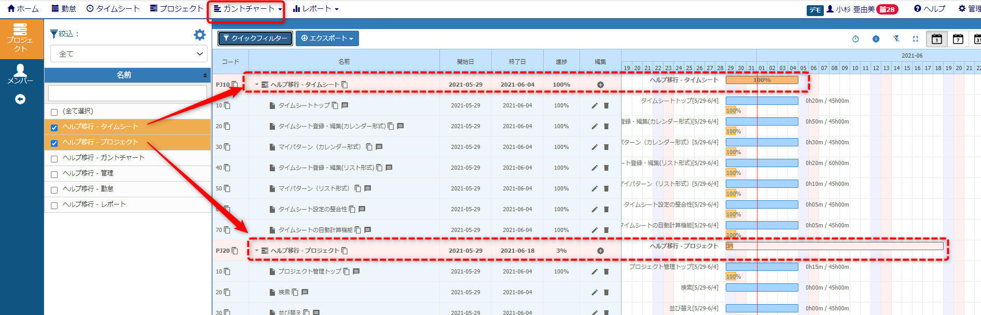Open notifications badge showing 28
Viewport: 981px width, 315px height.
point(887,9)
